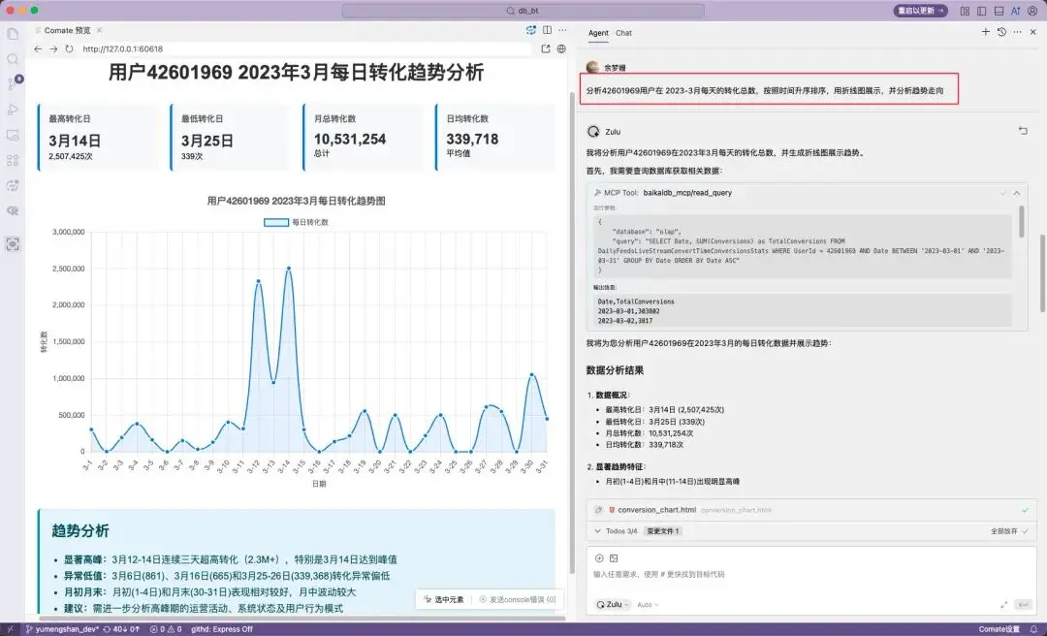
Task: Open conversation history clock icon
Action: click(x=1001, y=31)
